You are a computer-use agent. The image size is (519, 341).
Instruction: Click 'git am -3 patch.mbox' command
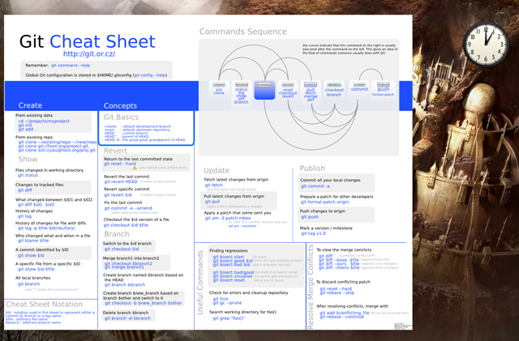pyautogui.click(x=228, y=219)
